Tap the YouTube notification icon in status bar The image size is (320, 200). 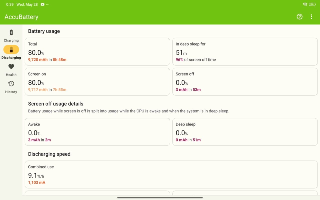[42, 4]
